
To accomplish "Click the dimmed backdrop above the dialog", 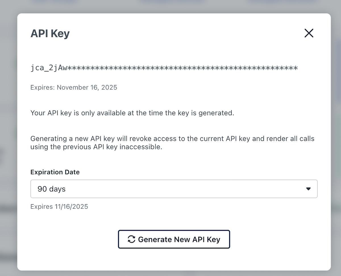I will click(170, 6).
